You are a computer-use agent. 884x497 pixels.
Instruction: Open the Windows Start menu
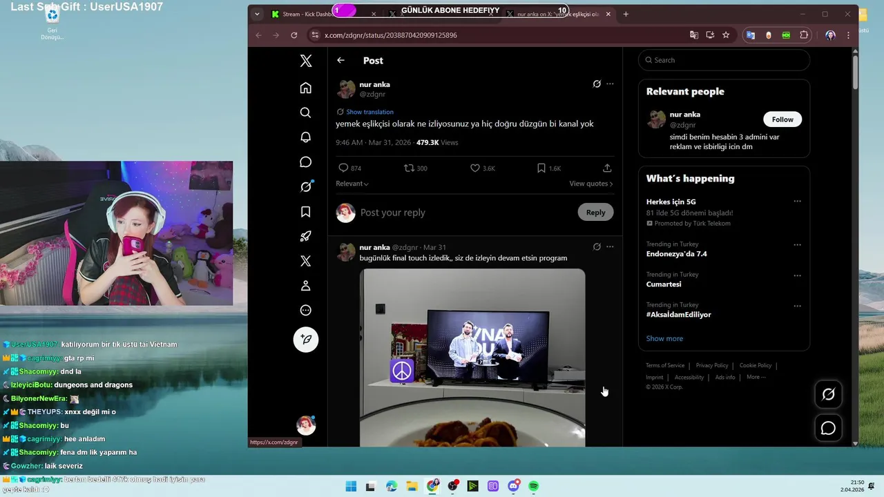[x=351, y=486]
